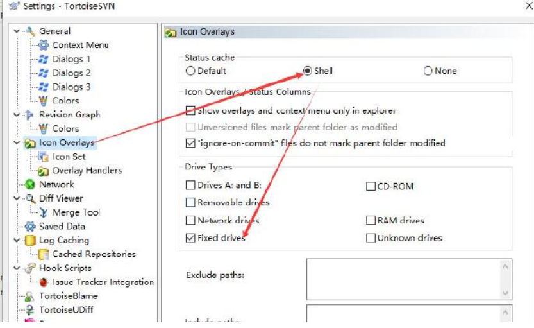
Task: Click the Colors icon under General
Action: (43, 101)
